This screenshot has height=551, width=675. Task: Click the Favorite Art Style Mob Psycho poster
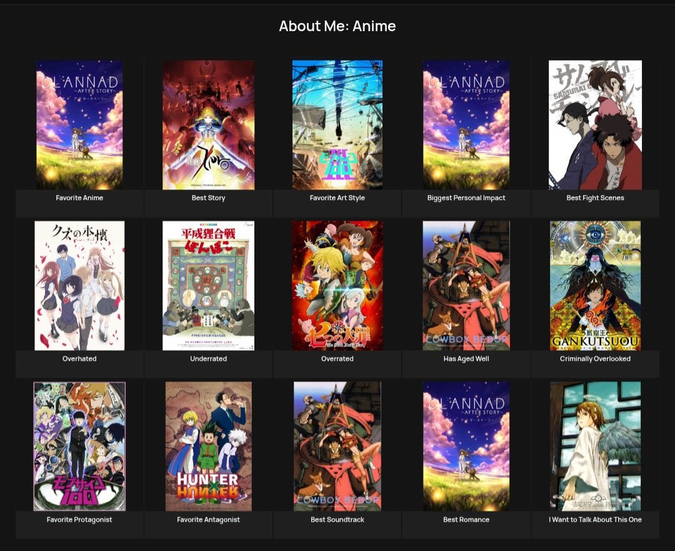coord(337,125)
